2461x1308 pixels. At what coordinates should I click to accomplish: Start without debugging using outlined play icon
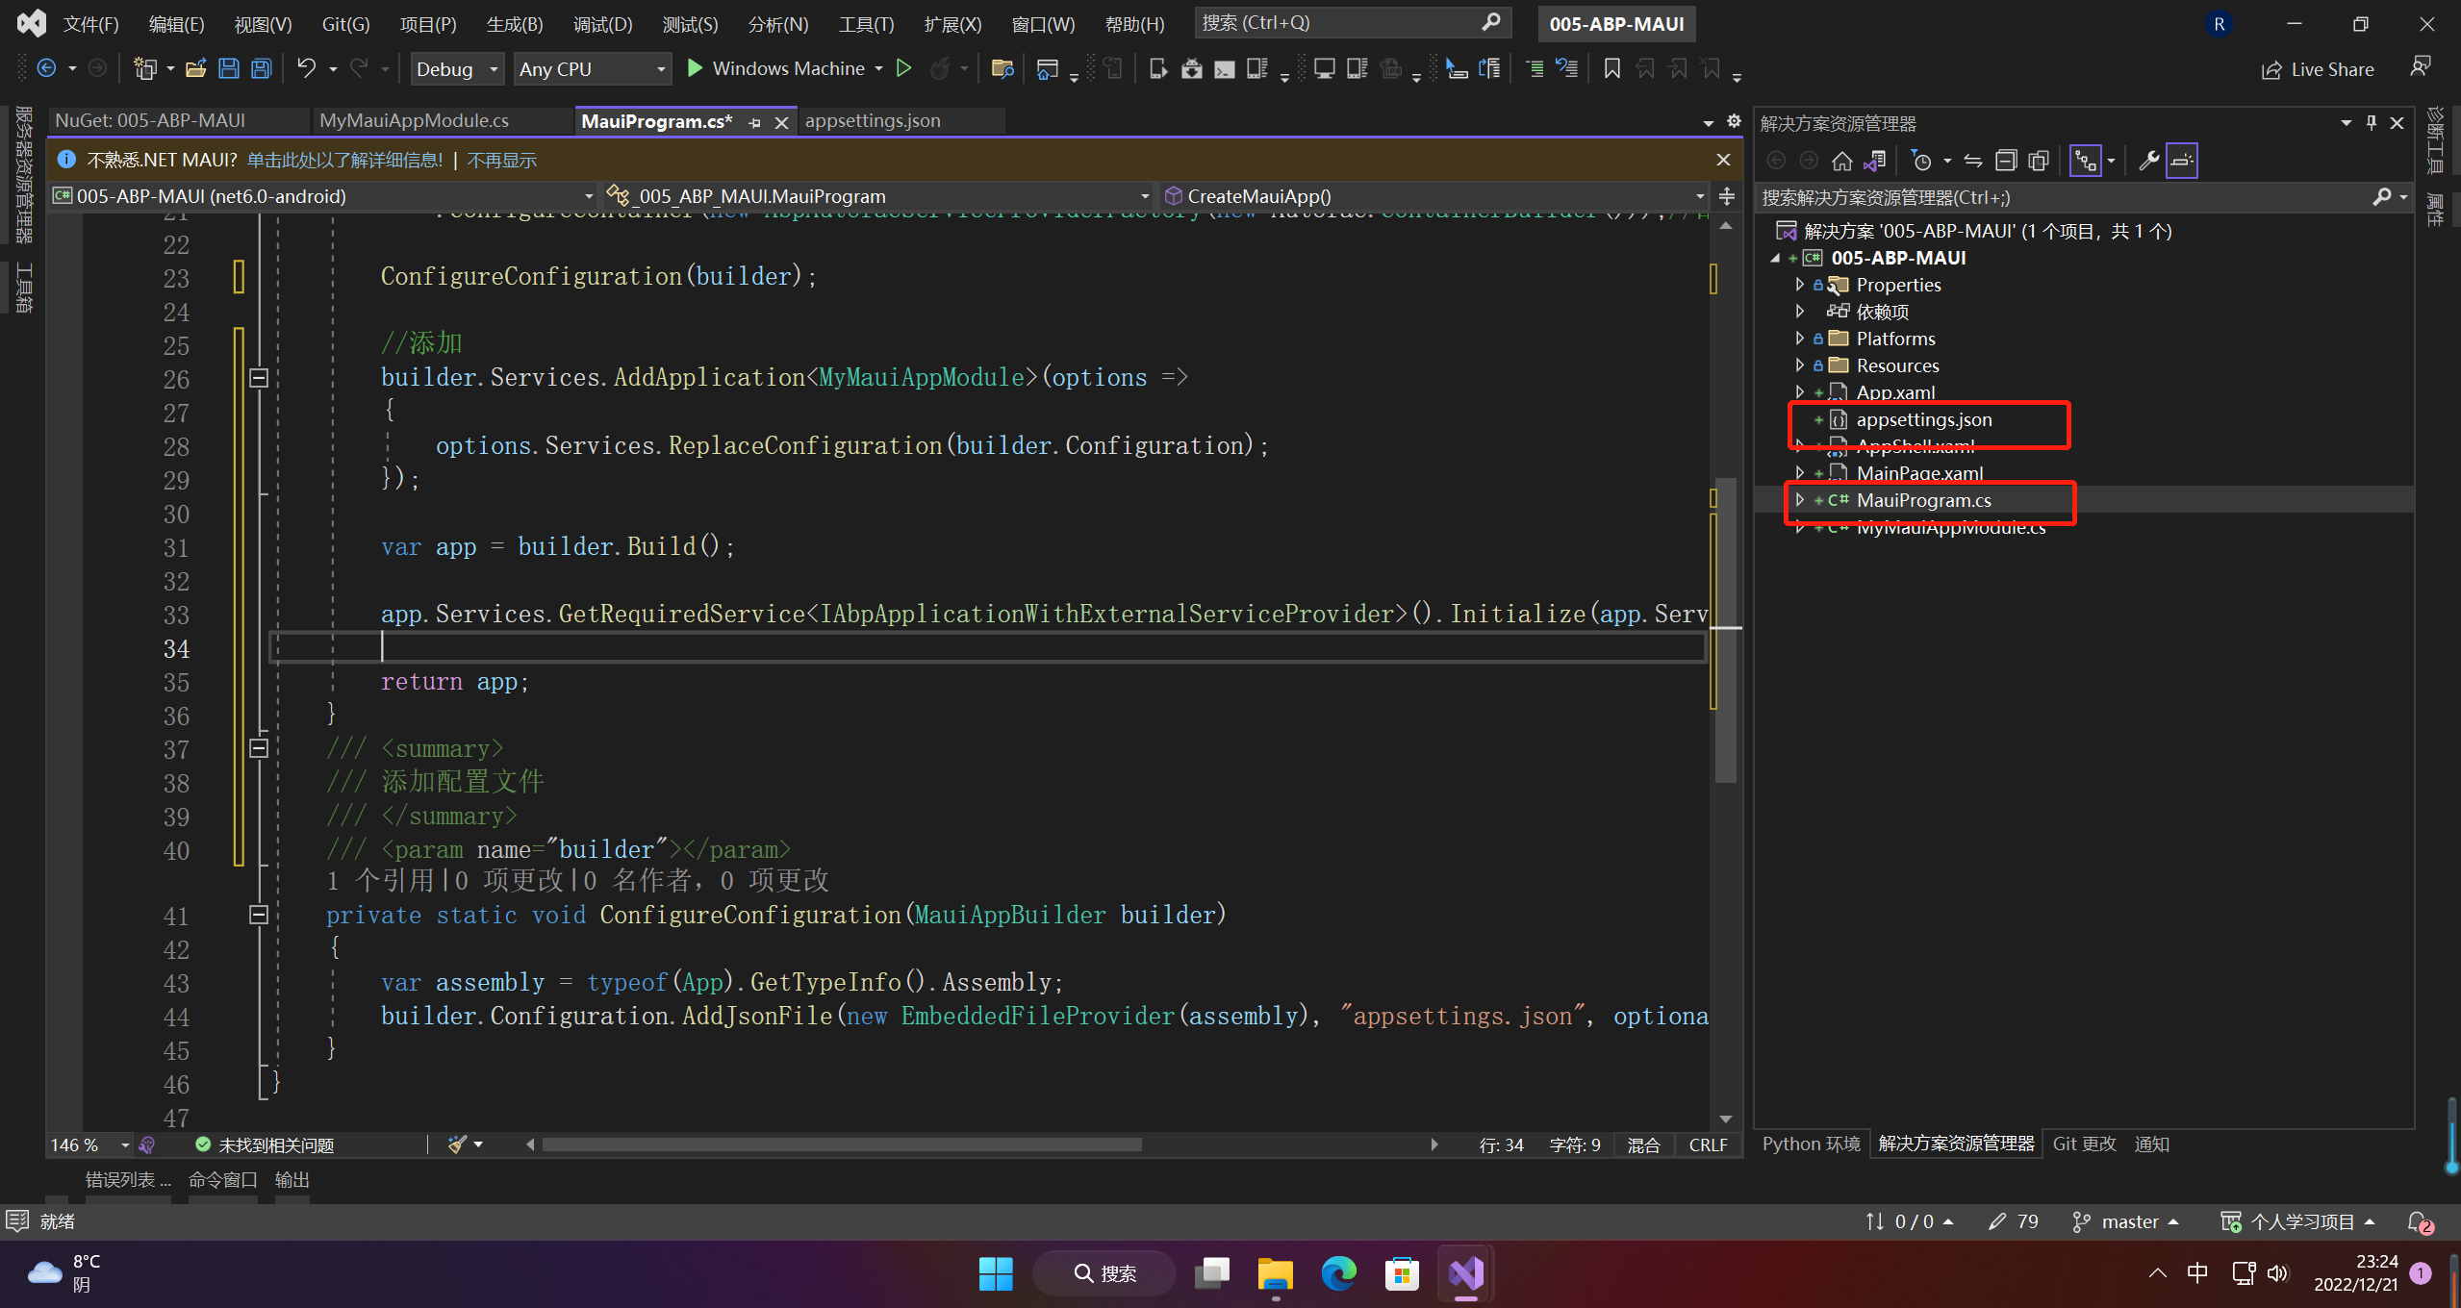point(903,68)
